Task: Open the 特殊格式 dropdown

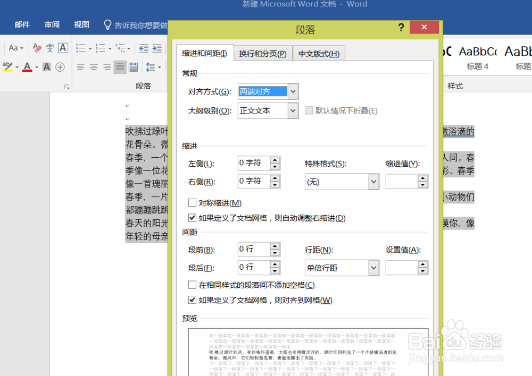Action: tap(373, 182)
